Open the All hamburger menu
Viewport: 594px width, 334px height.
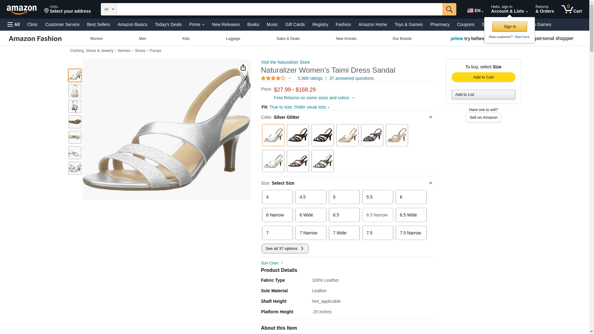pyautogui.click(x=14, y=24)
